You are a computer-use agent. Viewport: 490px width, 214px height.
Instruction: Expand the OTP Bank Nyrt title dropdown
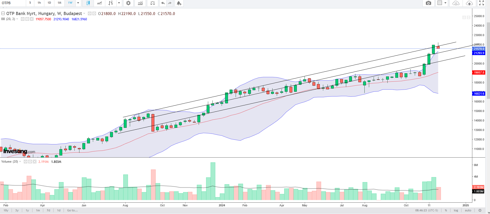84,13
